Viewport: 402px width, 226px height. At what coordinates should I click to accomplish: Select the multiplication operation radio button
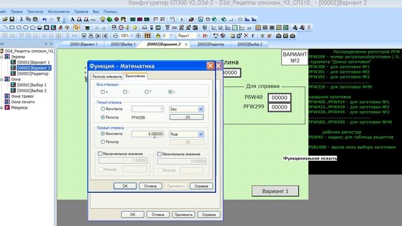[146, 92]
